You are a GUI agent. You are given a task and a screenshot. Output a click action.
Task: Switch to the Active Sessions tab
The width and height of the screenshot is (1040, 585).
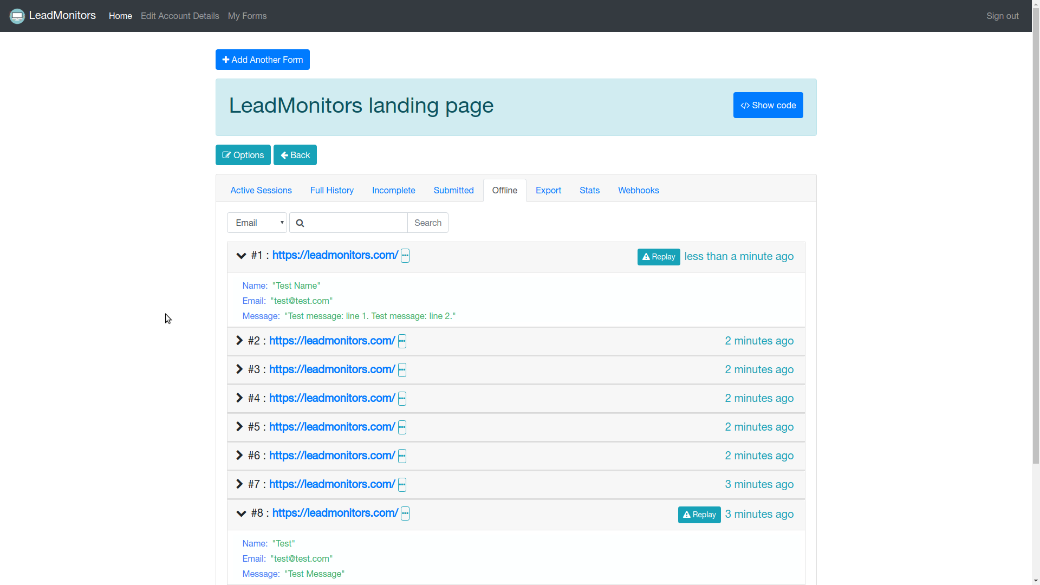[x=261, y=190]
